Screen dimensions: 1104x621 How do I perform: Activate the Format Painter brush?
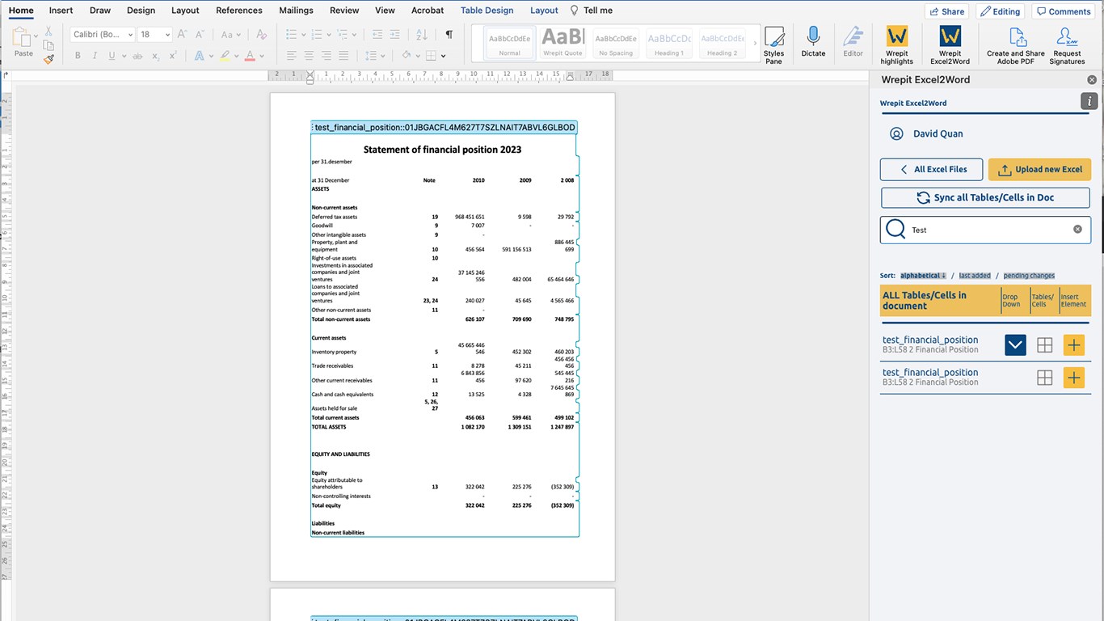coord(48,59)
